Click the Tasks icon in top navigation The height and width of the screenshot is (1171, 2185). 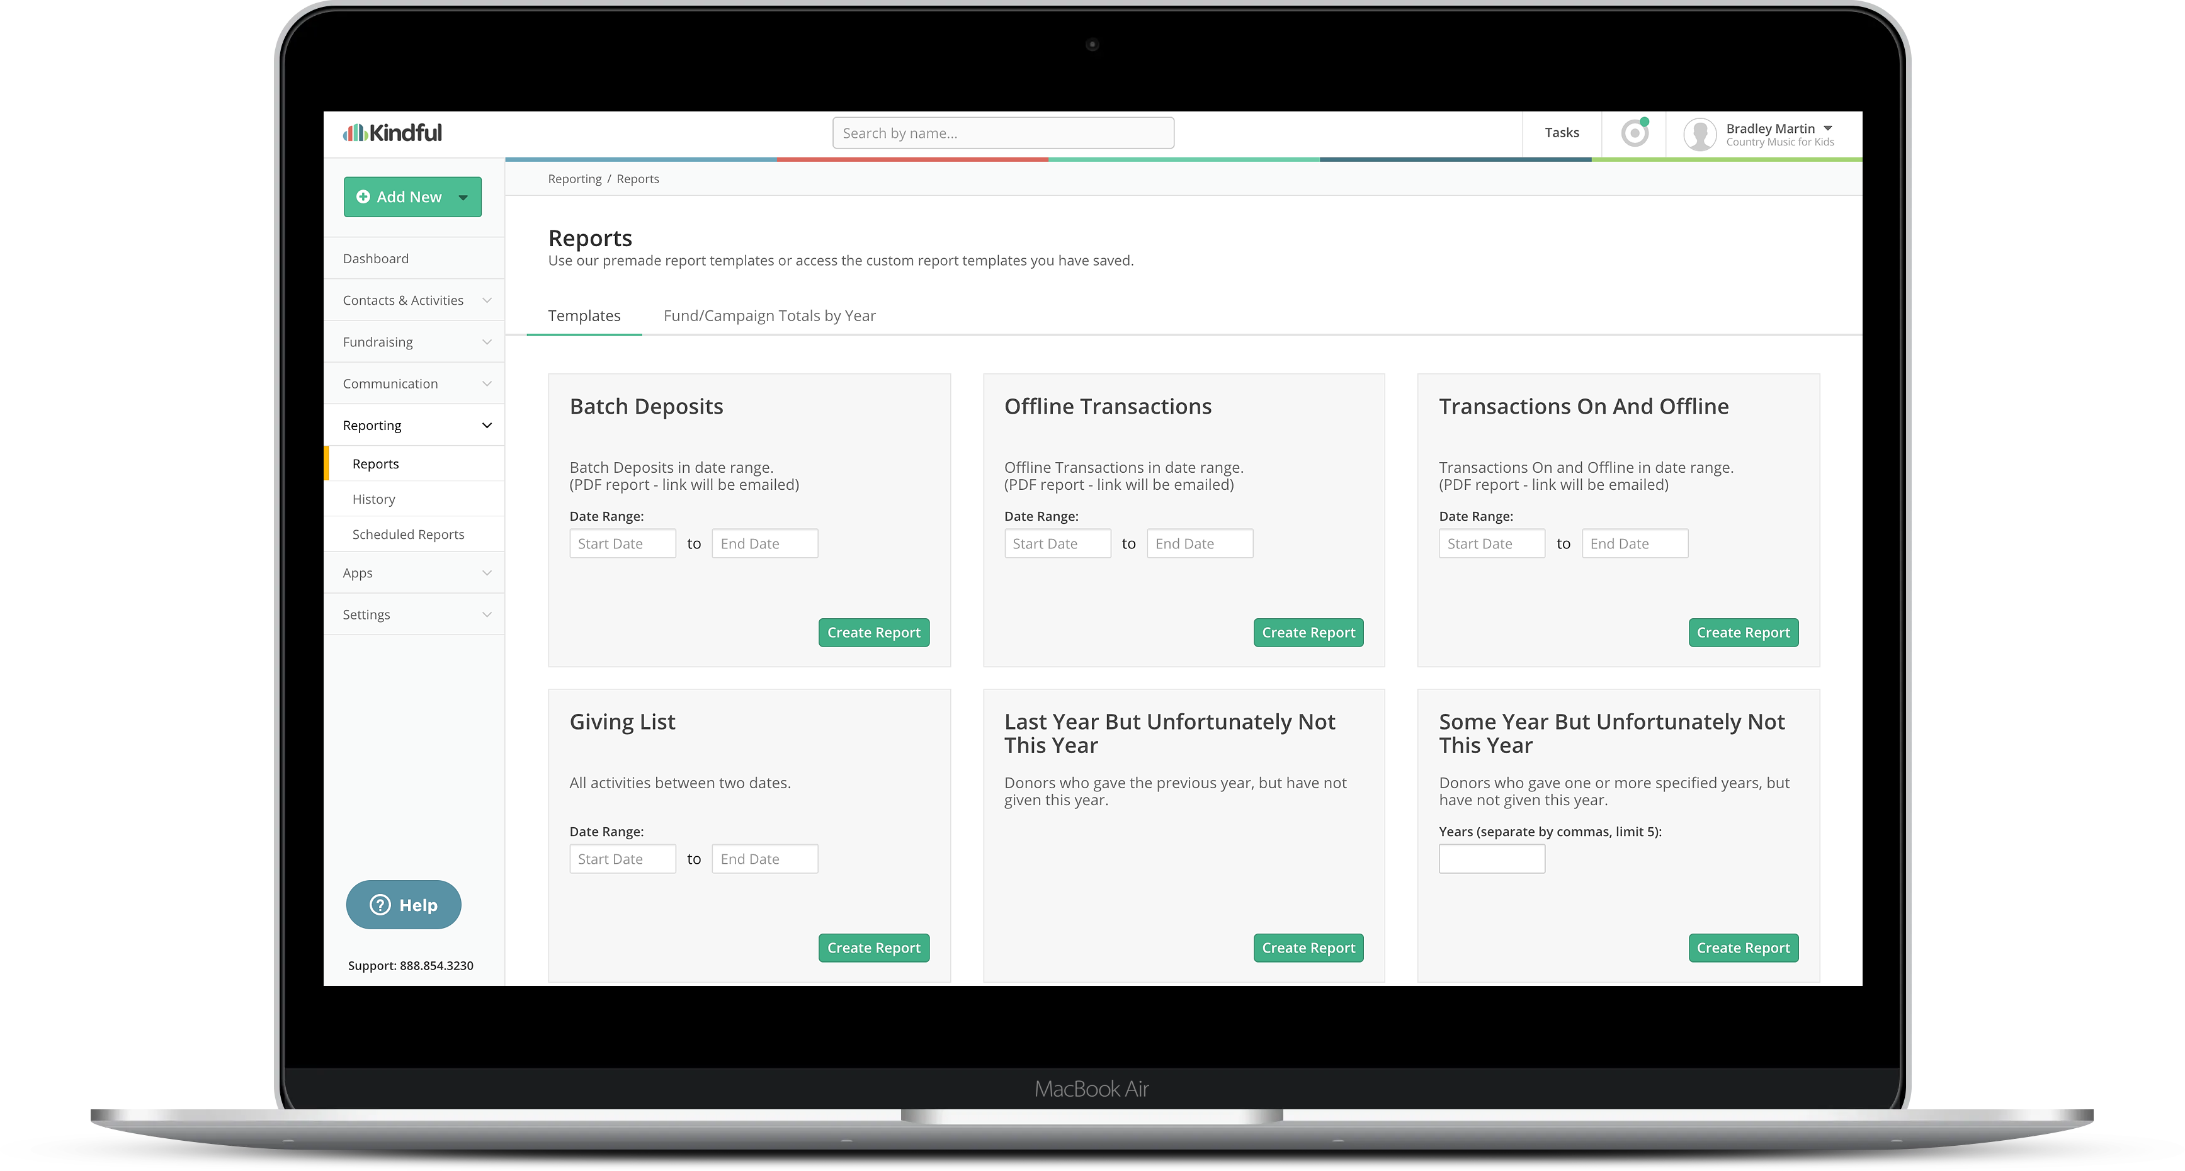click(1561, 133)
